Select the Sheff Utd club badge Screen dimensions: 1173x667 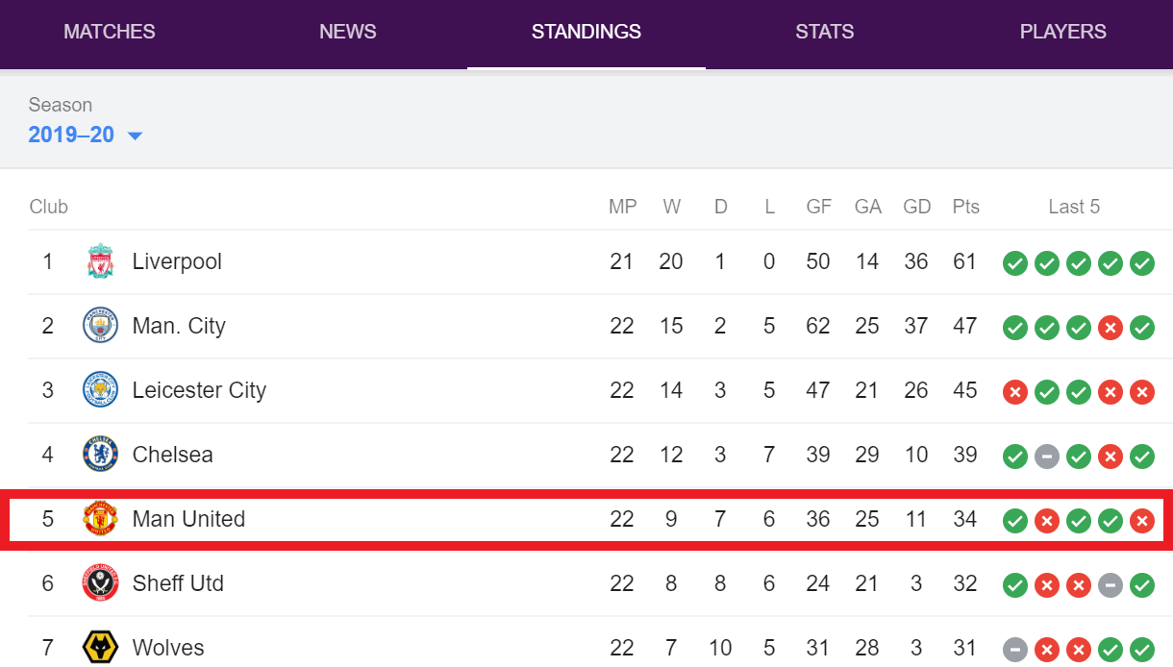100,583
